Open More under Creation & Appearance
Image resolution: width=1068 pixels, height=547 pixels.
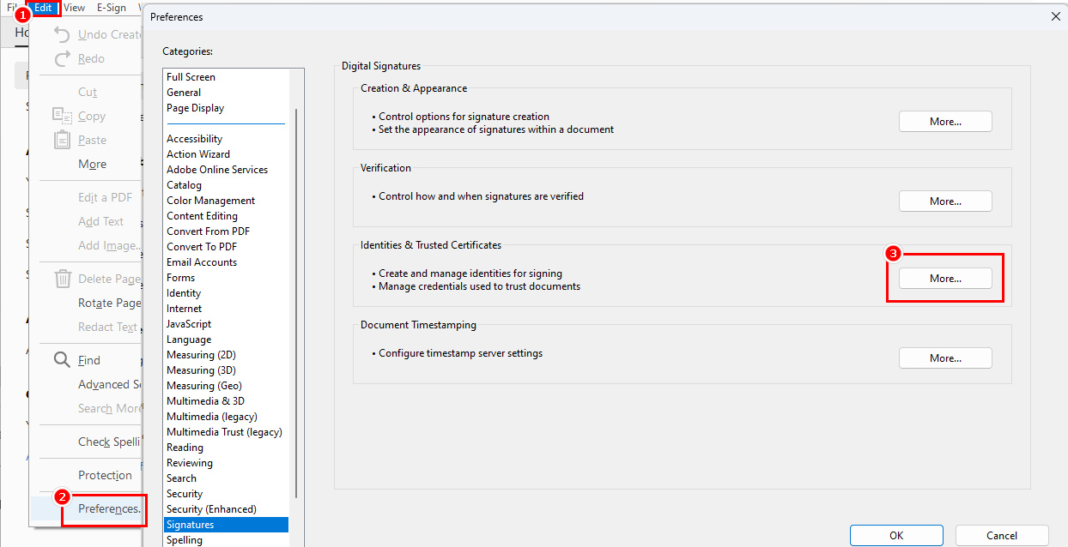pos(944,121)
